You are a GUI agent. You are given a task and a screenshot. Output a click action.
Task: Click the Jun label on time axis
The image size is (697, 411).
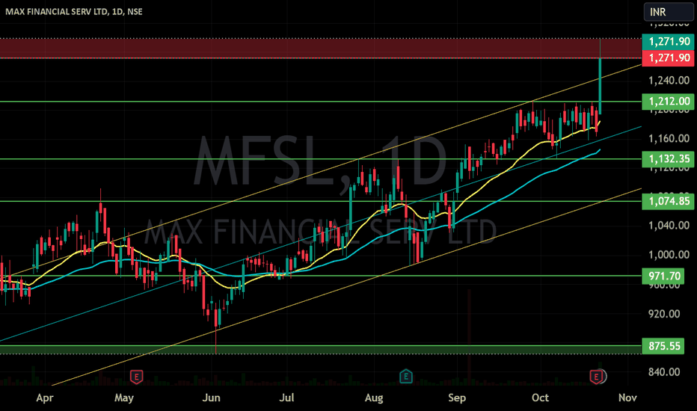click(211, 398)
